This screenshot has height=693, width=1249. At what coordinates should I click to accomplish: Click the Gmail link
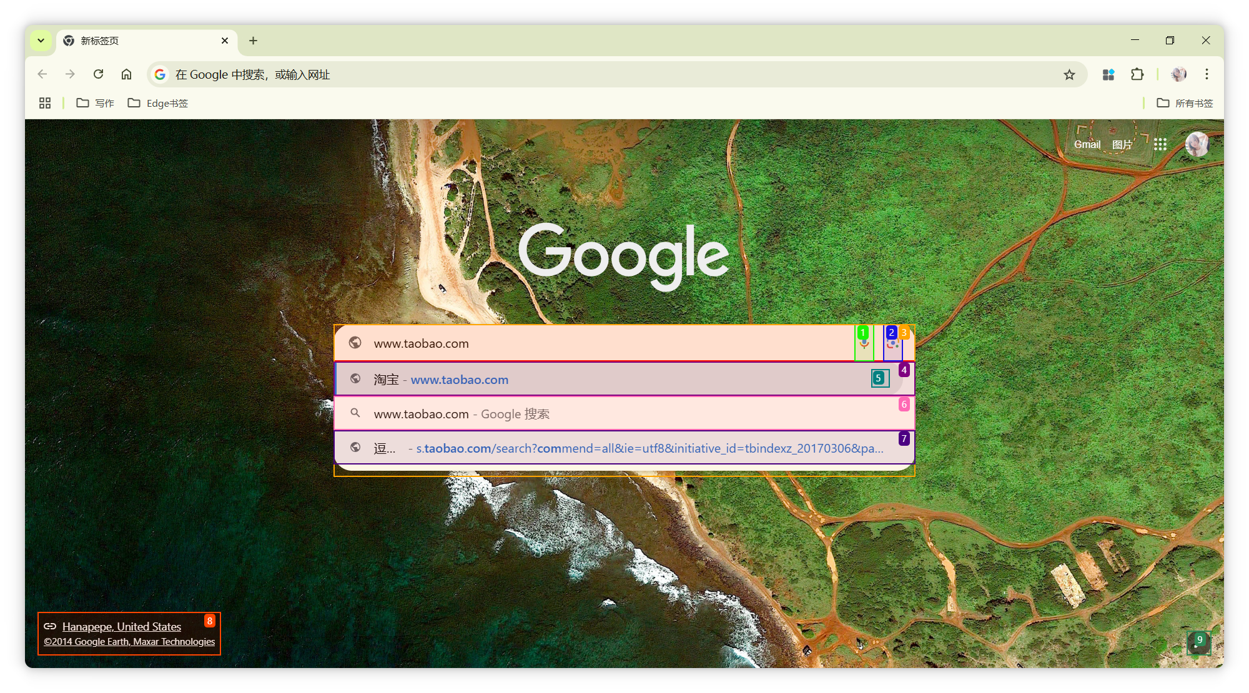1087,144
